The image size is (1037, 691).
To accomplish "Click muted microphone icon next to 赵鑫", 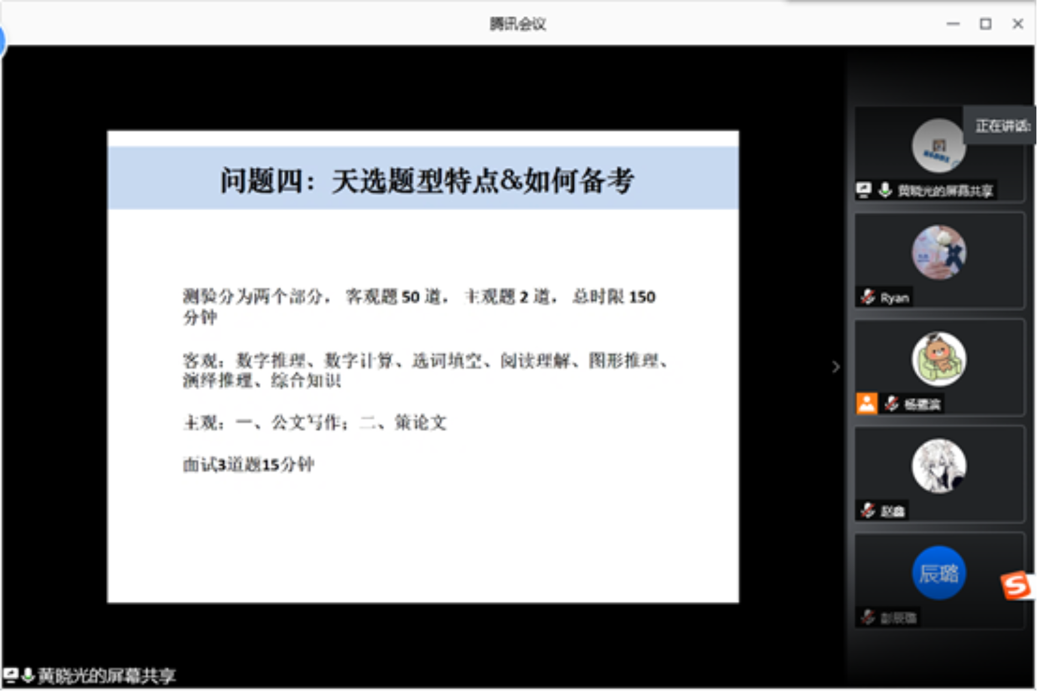I will [868, 510].
